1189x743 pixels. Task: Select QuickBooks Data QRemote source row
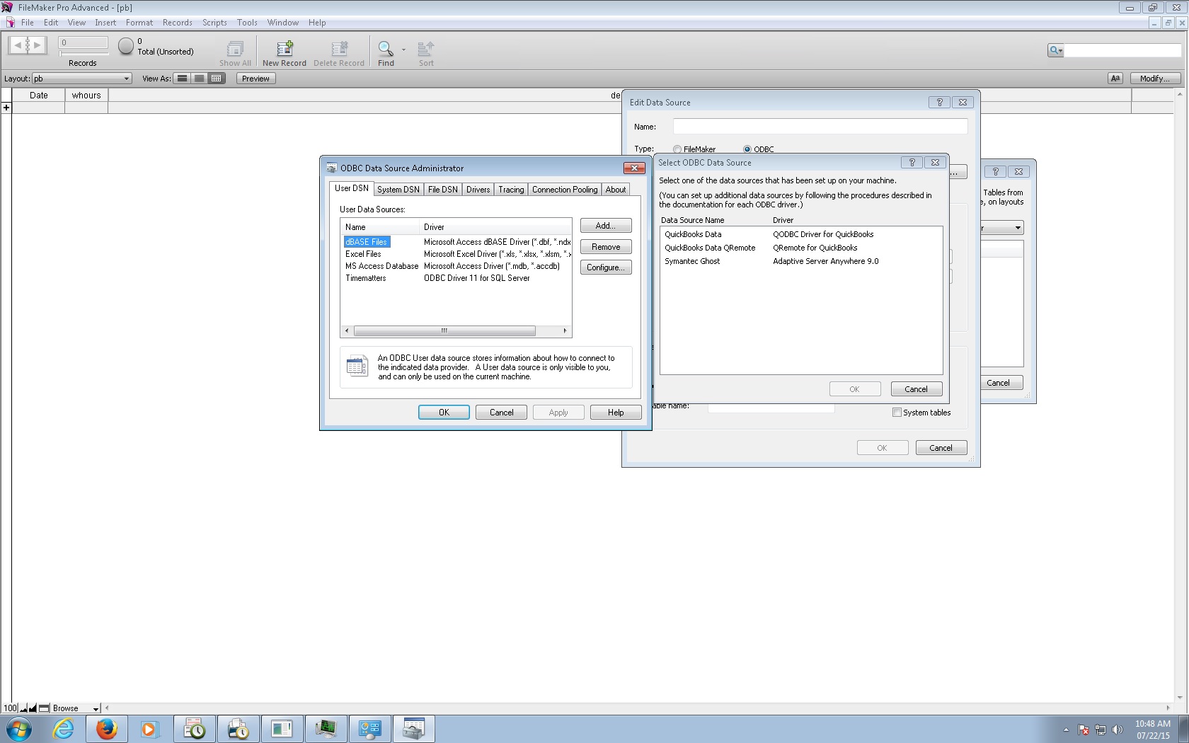(x=801, y=248)
